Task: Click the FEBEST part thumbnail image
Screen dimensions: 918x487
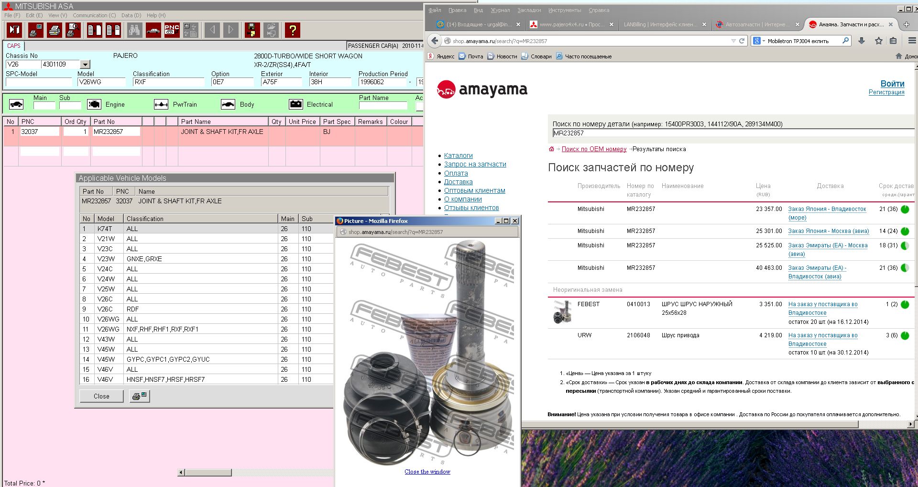Action: coord(562,311)
